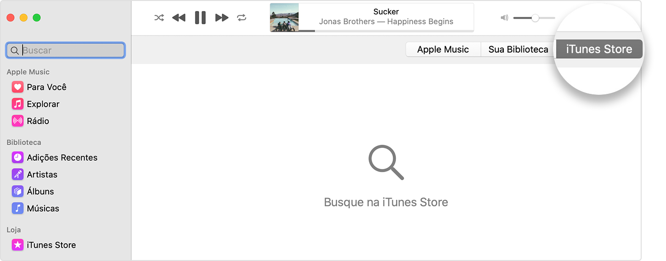
Task: Click the Buscar search field
Action: coord(65,50)
